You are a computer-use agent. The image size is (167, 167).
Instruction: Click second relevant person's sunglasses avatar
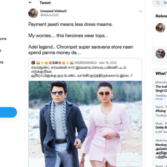coord(160,53)
